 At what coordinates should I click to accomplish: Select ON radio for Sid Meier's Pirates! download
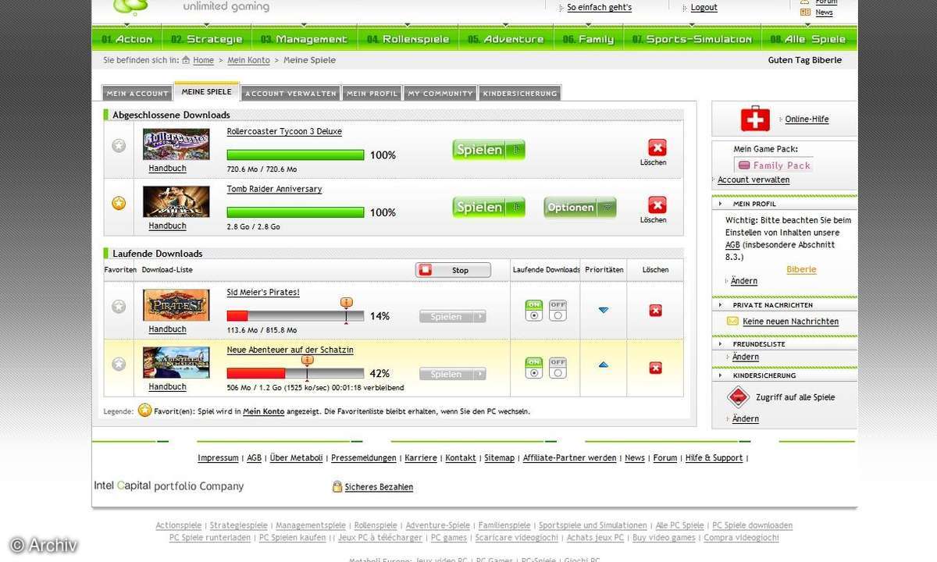pos(534,311)
